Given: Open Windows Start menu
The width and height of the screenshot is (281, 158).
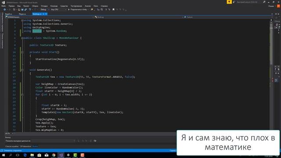Looking at the screenshot, I should (x=4, y=155).
